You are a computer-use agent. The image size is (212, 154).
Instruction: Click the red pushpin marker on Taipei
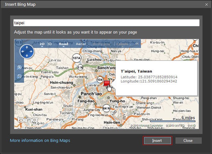[107, 83]
